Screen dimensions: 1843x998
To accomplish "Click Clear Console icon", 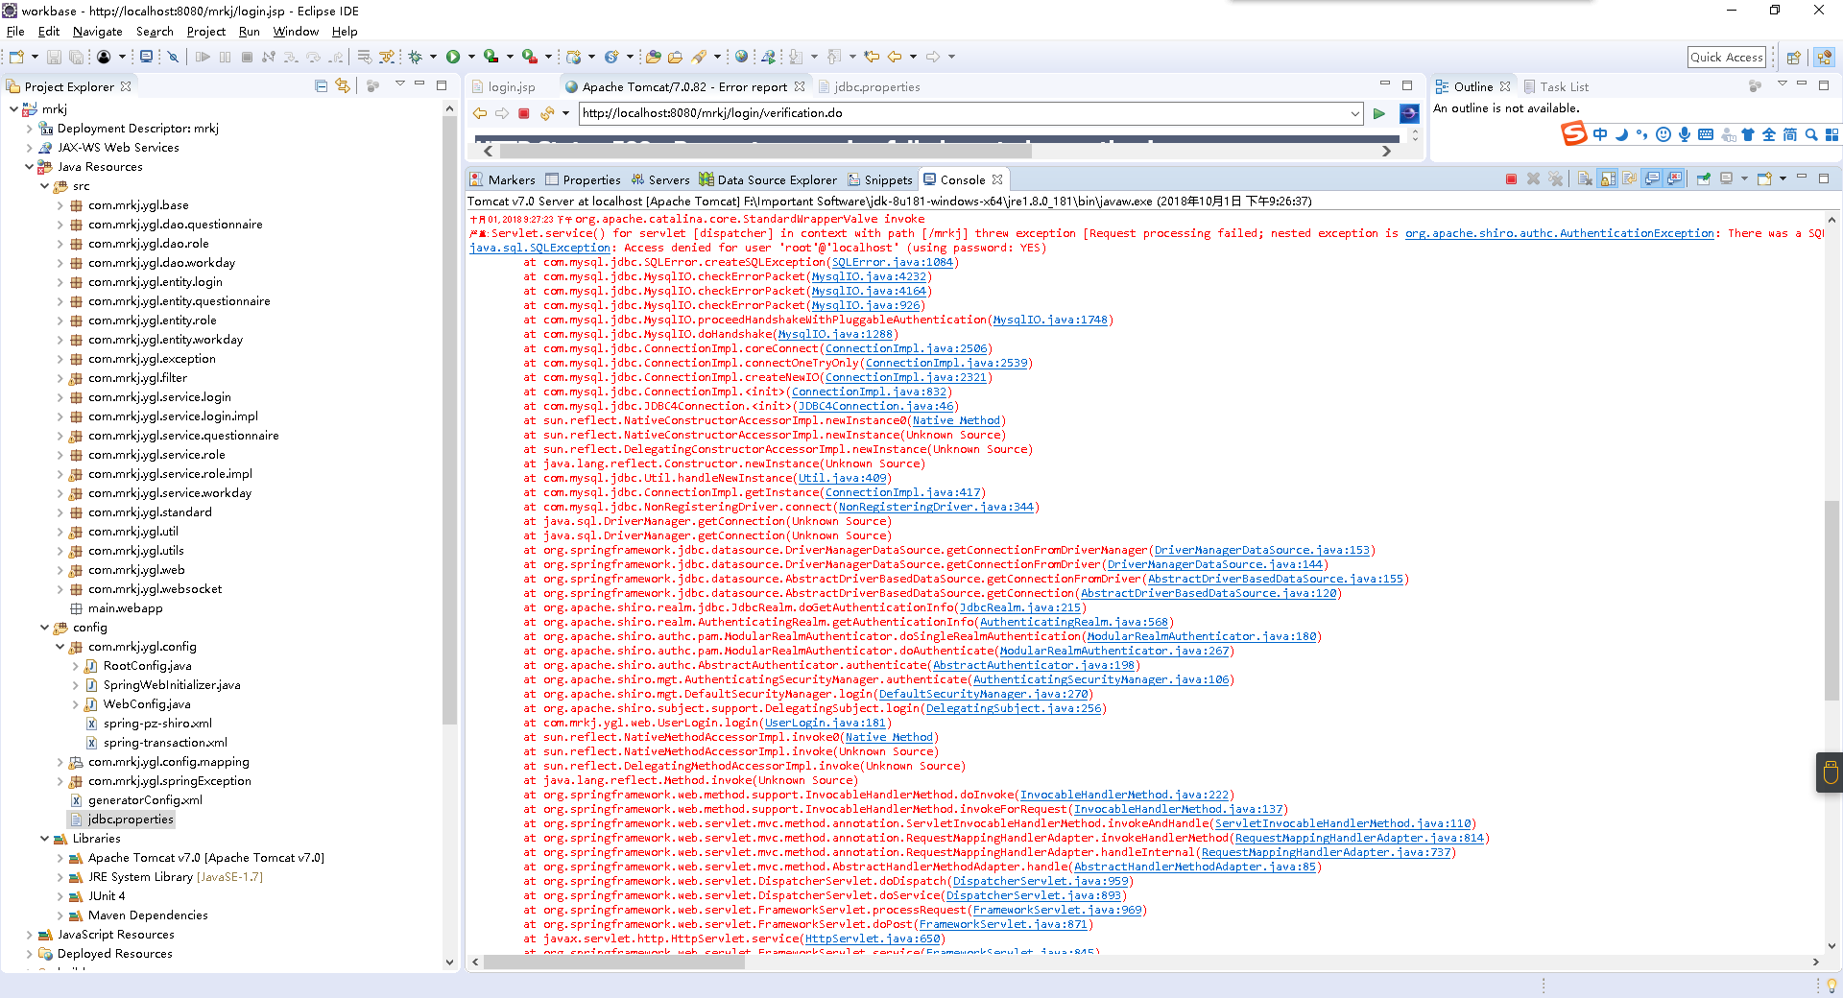I will (1584, 179).
